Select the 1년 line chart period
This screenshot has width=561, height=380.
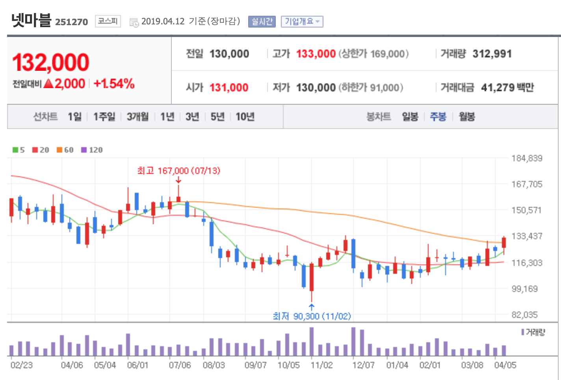[167, 116]
